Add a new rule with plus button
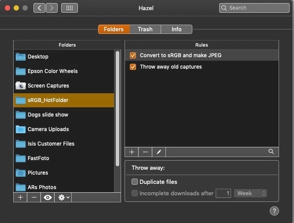Screen dimensions: 294x223 pyautogui.click(x=132, y=152)
